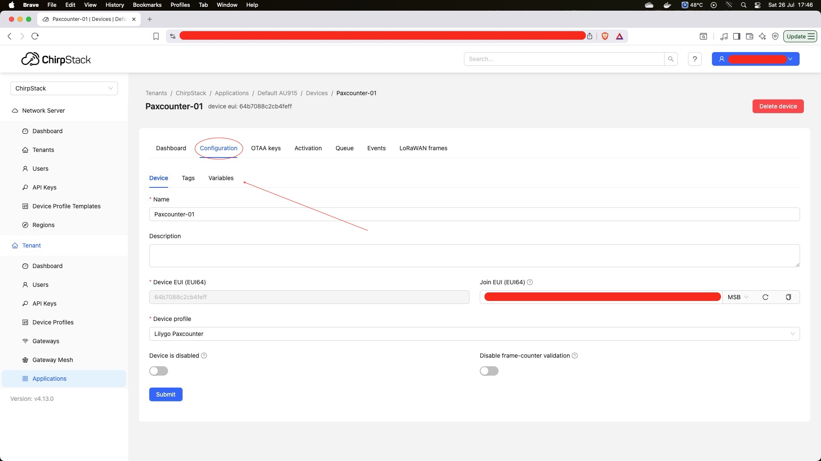Copy Join EUI with clipboard icon

pos(788,297)
